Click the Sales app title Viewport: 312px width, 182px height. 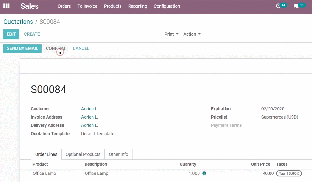click(30, 6)
